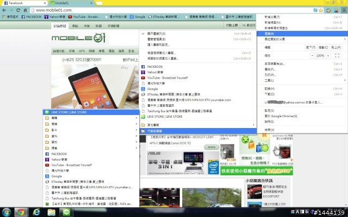Select New incognito window (Ctrl+Shift+N)
The height and width of the screenshot is (217, 348).
[x=302, y=28]
